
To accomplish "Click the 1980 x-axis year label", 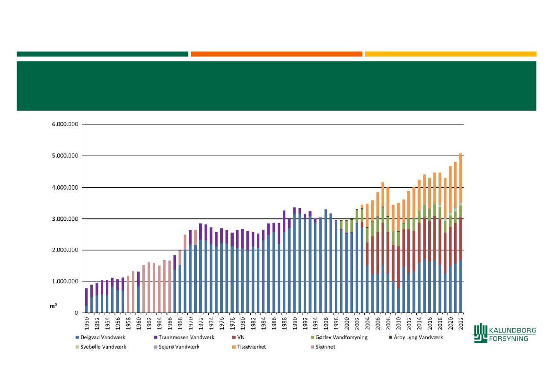I will pyautogui.click(x=243, y=323).
